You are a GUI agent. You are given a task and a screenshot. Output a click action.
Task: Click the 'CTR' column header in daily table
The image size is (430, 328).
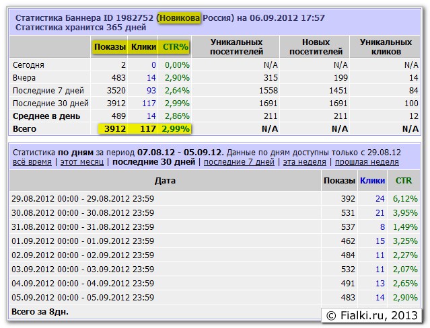click(x=404, y=181)
